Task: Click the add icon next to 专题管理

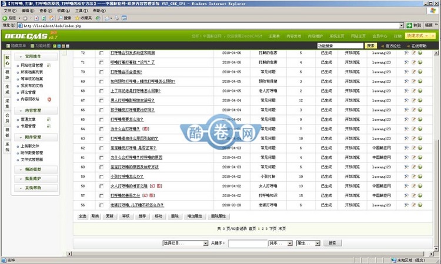Action: click(49, 126)
